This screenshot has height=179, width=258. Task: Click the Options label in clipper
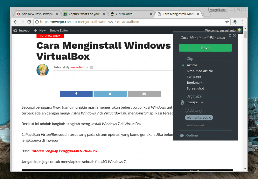192,136
